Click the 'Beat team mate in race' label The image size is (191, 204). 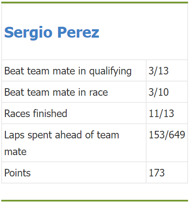pyautogui.click(x=56, y=92)
